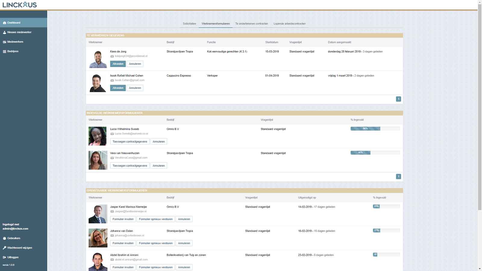Click the Linckus logo
The width and height of the screenshot is (482, 271).
click(20, 5)
